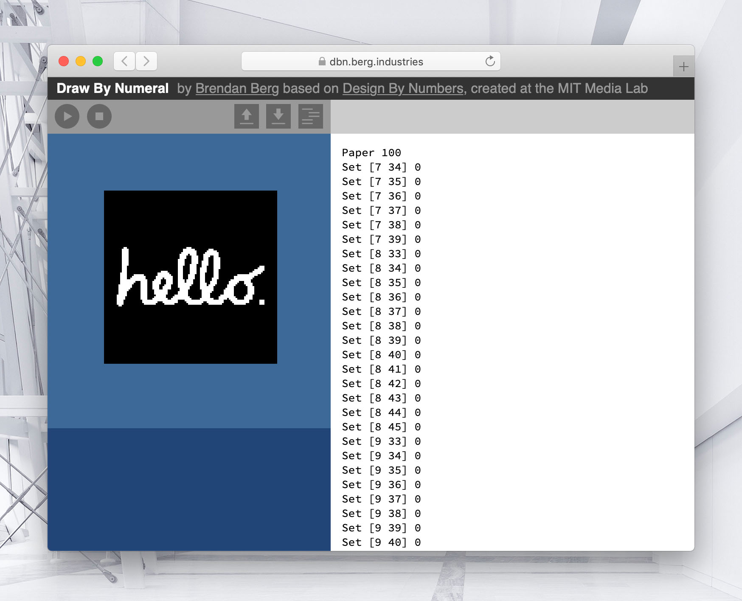Click the 'Set [7 36] 0' line
The image size is (742, 601).
(x=382, y=196)
